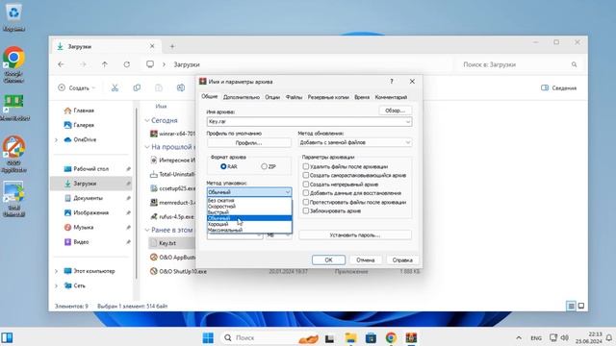Choose Без сжатия compression method
The height and width of the screenshot is (346, 616).
point(249,201)
